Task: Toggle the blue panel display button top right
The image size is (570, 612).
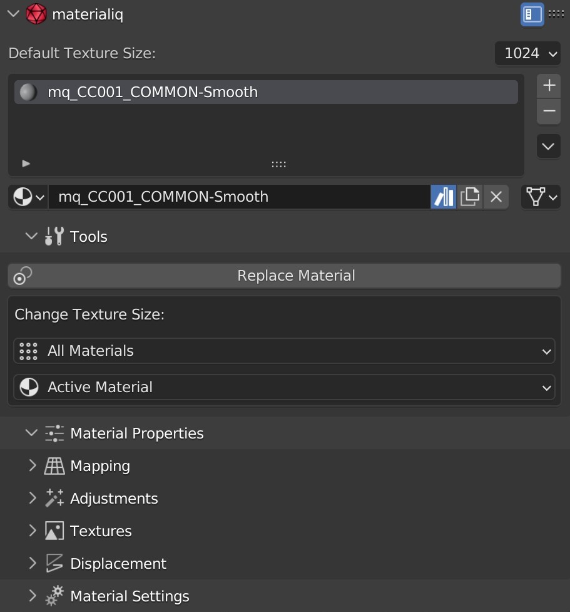Action: (x=532, y=14)
